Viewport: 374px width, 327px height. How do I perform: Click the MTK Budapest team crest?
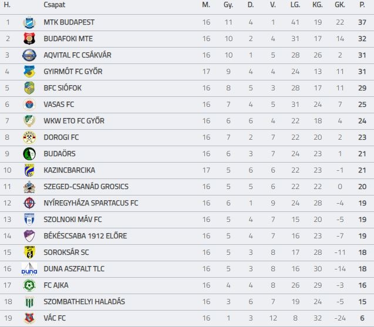pyautogui.click(x=29, y=23)
